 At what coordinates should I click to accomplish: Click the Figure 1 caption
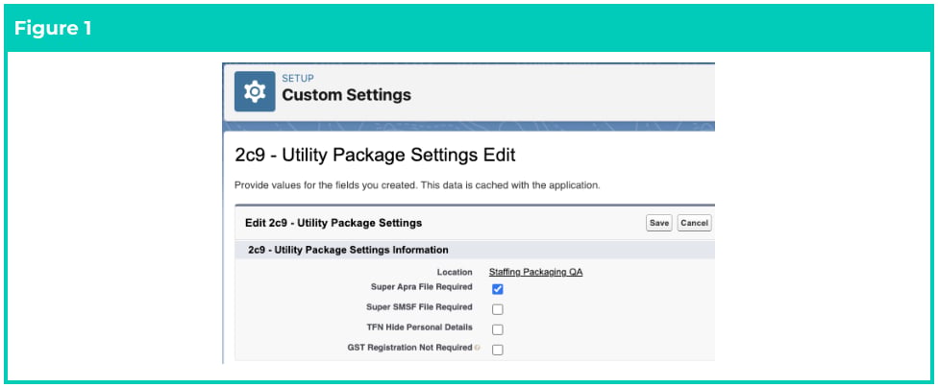[x=53, y=28]
